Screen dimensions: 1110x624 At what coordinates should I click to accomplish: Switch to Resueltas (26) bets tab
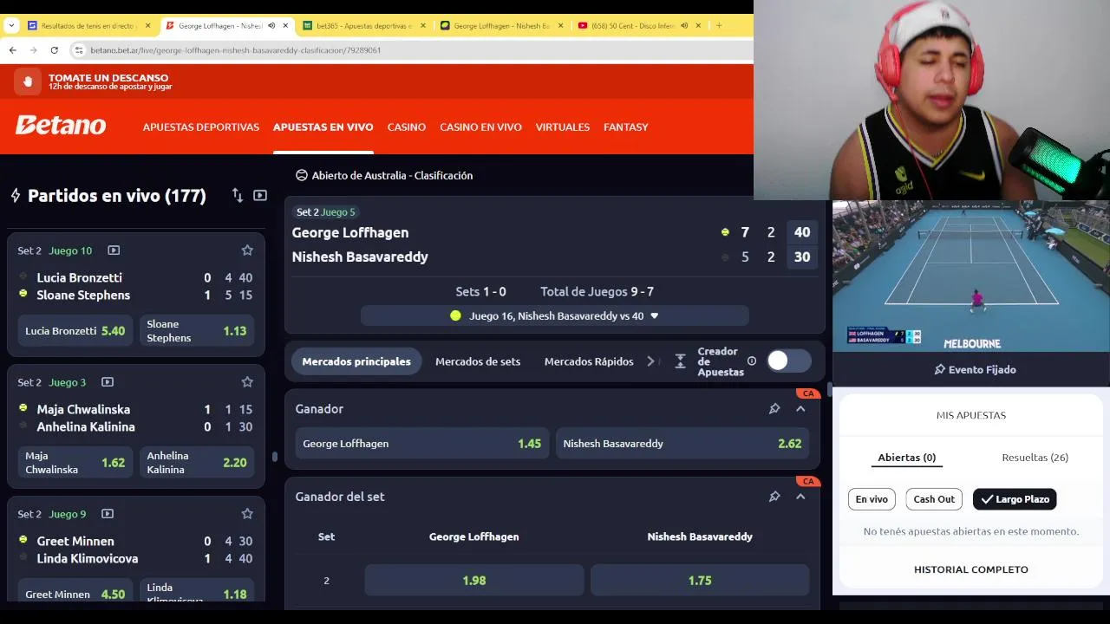coord(1035,458)
